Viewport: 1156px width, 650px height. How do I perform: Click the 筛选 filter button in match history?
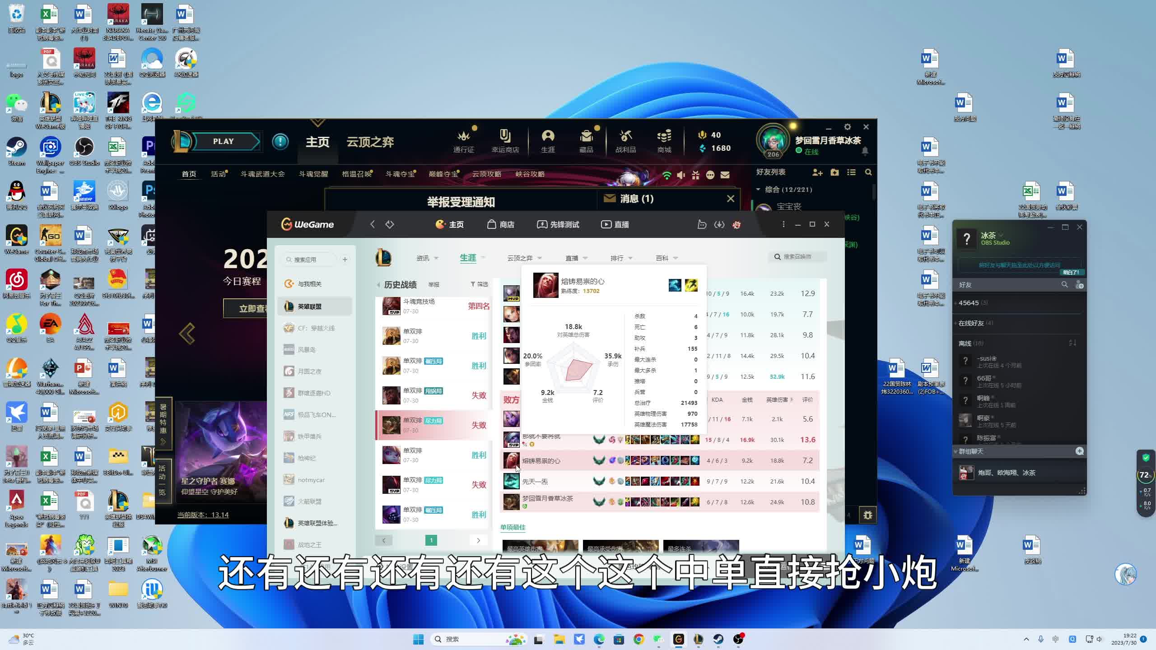[x=479, y=284]
